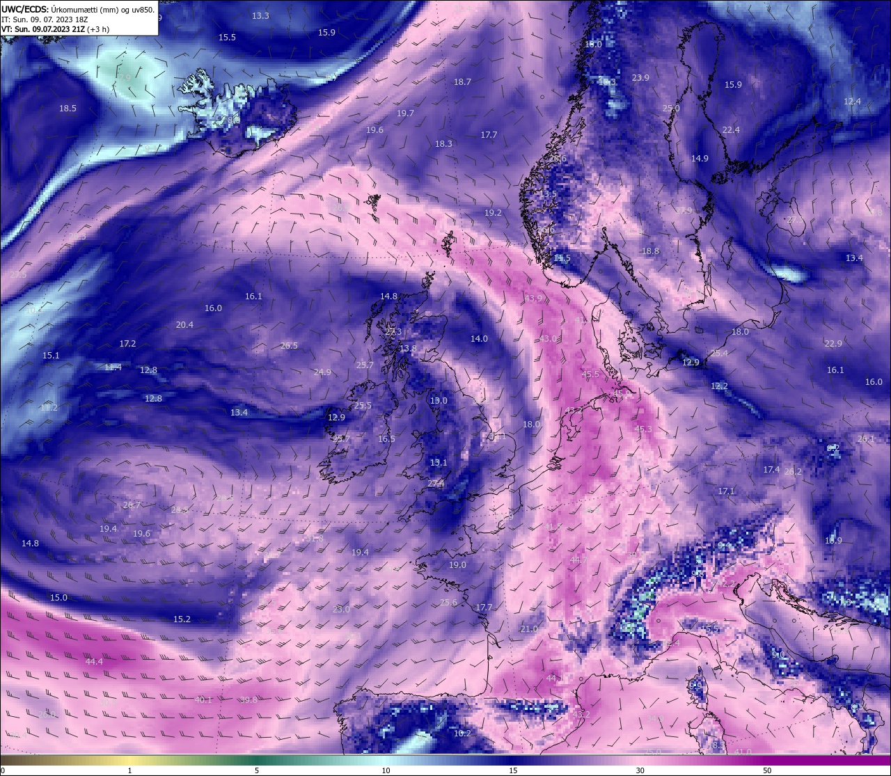The width and height of the screenshot is (891, 776).
Task: Click the "20.4" value over the Atlantic
Action: pyautogui.click(x=184, y=324)
